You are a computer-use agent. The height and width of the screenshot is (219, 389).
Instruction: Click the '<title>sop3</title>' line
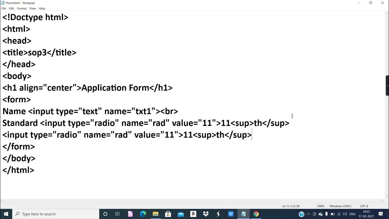coord(39,53)
